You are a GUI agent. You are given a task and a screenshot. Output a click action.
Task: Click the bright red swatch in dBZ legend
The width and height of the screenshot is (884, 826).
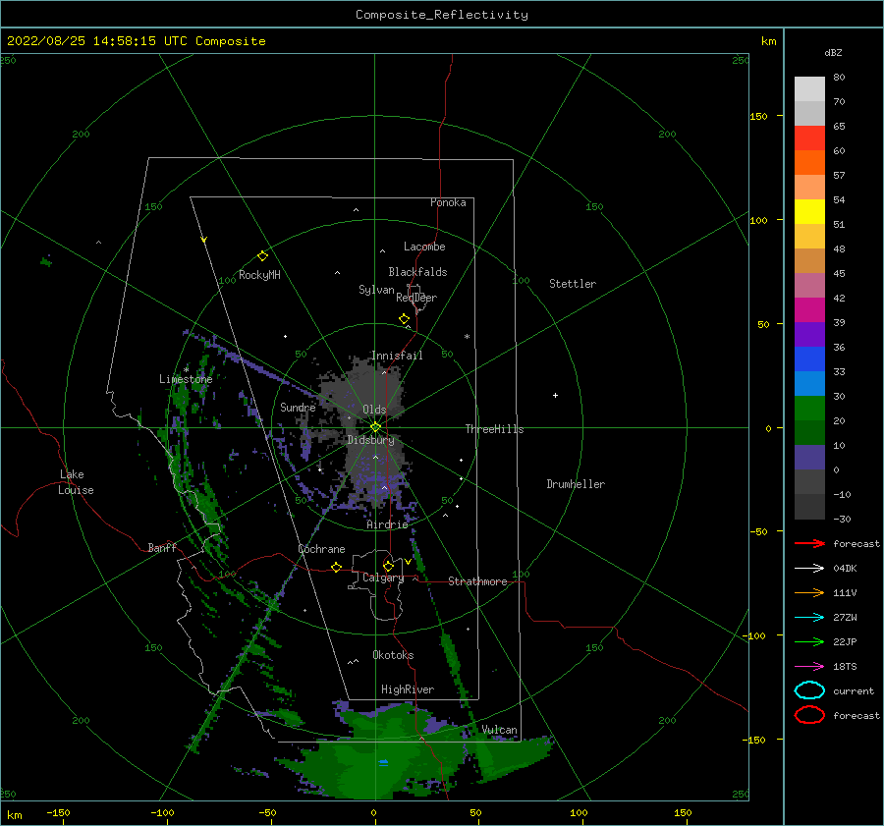coord(809,138)
